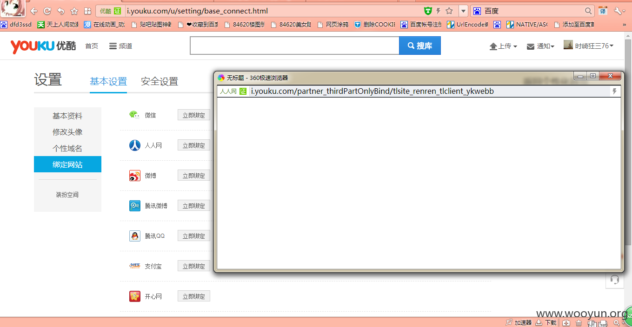The height and width of the screenshot is (327, 632).
Task: Click the green shield security icon
Action: [428, 11]
